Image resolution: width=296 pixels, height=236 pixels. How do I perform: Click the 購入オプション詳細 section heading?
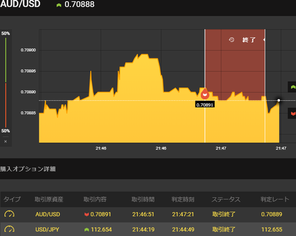[x=28, y=169]
